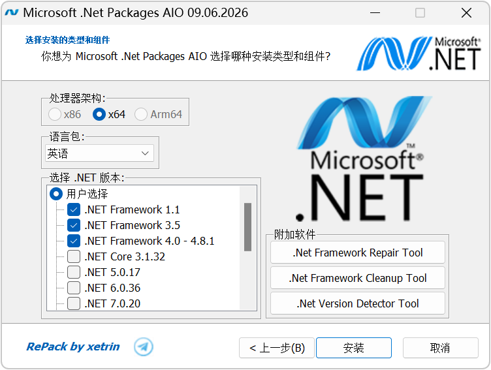Uncheck .NET Framework 4.0 - 4.8.1 checkbox
Viewport: 491px width, 370px height.
[x=74, y=241]
